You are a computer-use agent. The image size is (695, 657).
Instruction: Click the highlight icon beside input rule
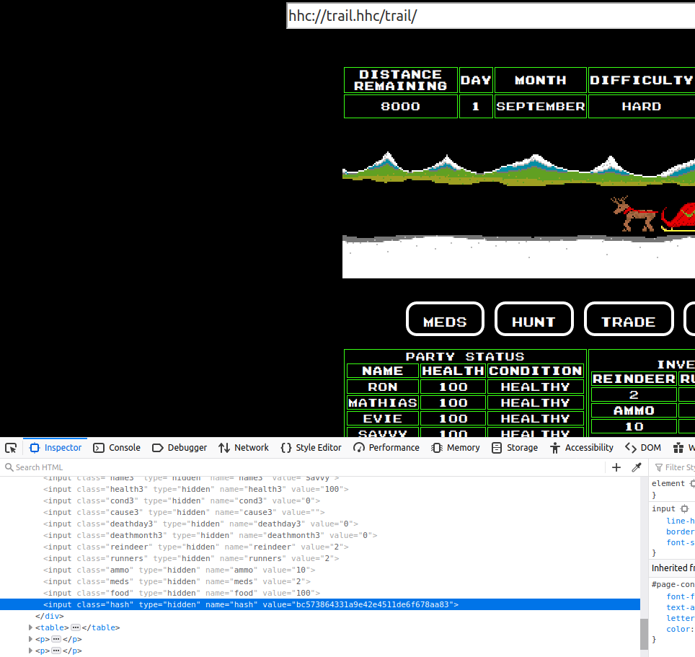pyautogui.click(x=684, y=508)
